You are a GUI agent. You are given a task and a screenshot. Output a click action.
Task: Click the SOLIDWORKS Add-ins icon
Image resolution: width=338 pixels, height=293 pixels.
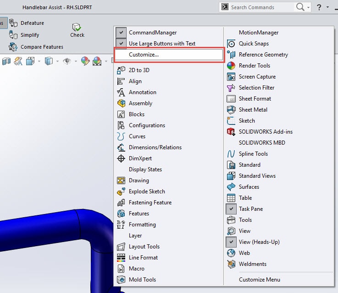pos(231,132)
